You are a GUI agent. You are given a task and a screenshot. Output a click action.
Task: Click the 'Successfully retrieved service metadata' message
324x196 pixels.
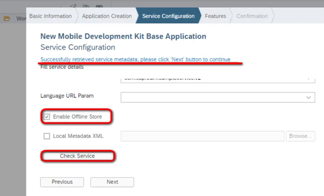tap(135, 59)
